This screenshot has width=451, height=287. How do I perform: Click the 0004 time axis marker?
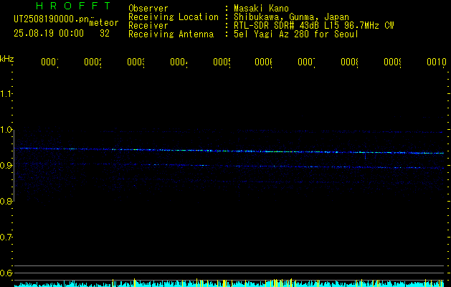tap(179, 62)
